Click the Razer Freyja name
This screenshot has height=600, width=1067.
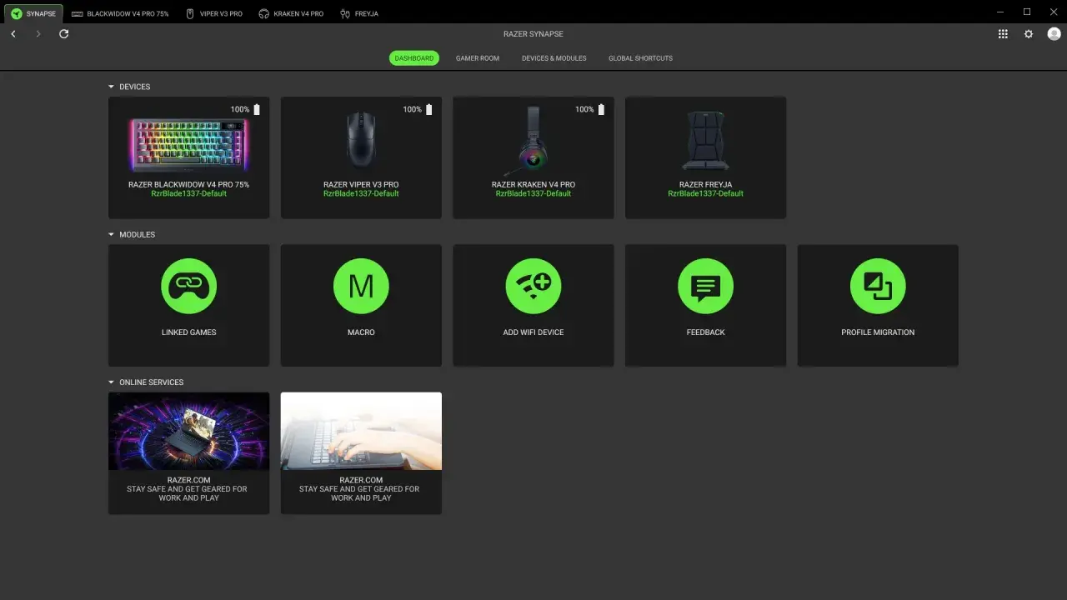coord(705,185)
